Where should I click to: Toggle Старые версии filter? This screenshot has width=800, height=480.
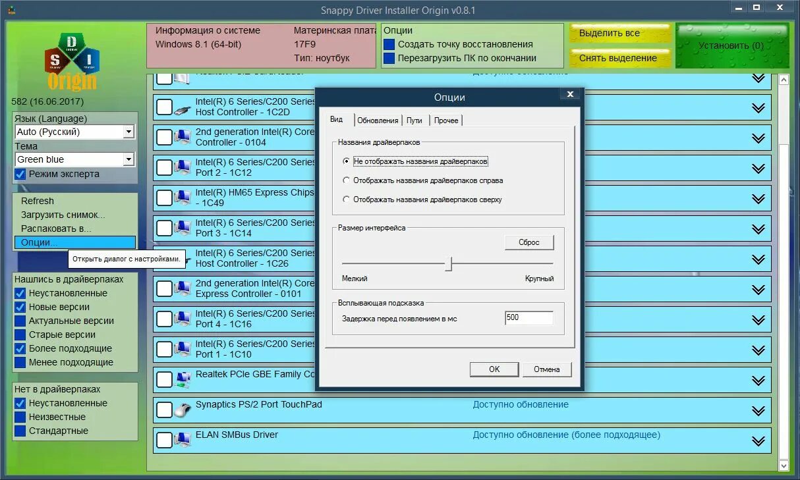click(20, 334)
